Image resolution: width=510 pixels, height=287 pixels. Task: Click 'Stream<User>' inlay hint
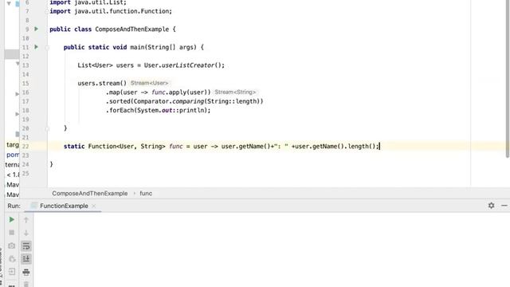coord(150,83)
